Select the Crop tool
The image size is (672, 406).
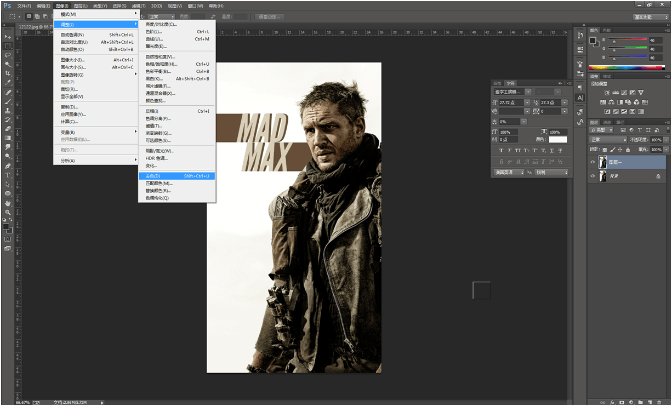(8, 73)
